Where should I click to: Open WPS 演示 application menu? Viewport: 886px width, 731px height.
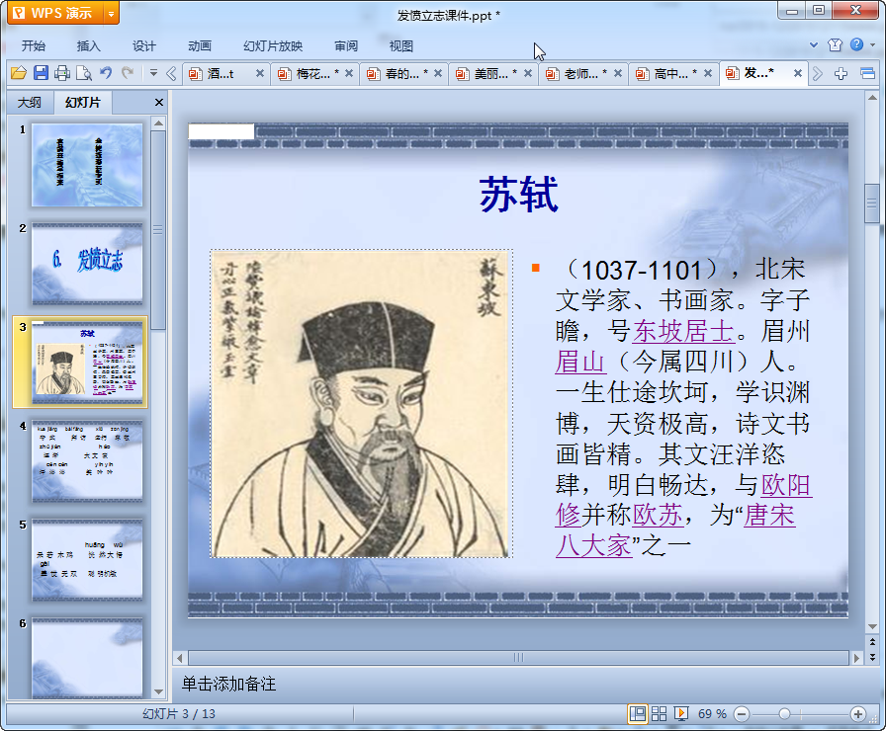(x=54, y=13)
